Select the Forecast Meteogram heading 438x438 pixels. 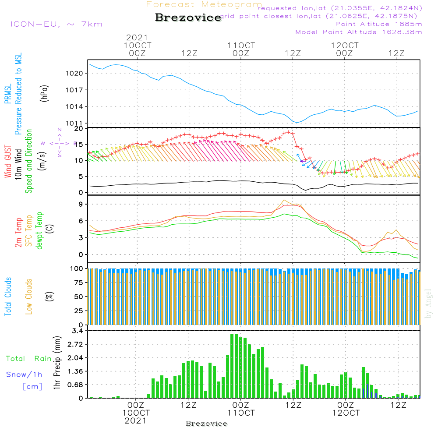(x=204, y=5)
